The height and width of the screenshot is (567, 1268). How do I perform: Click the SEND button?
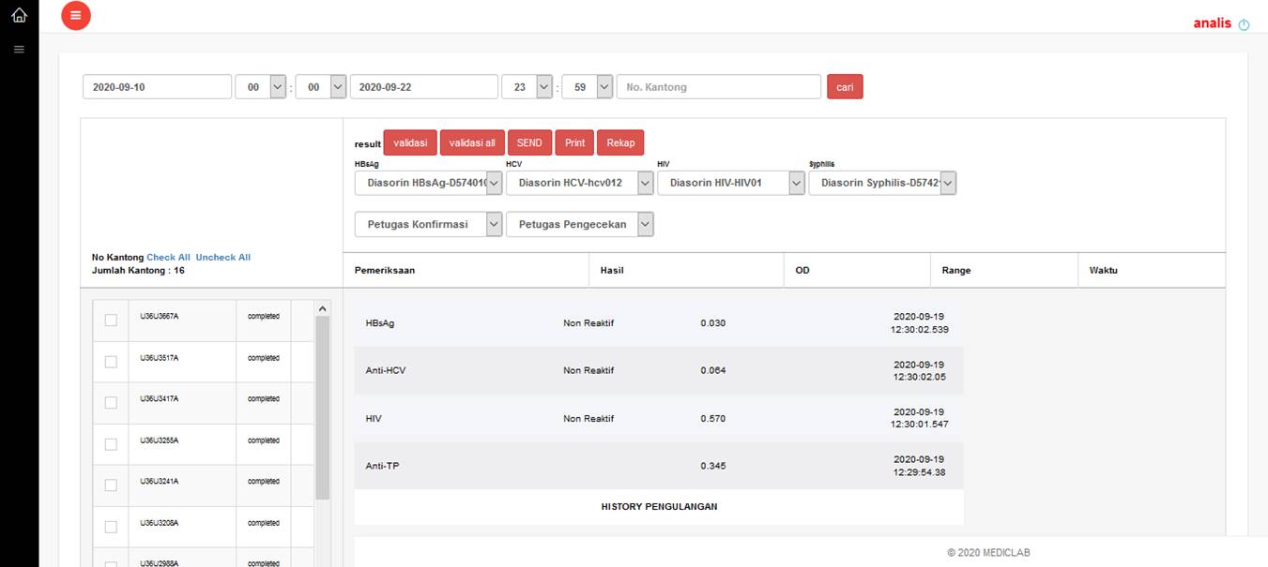(529, 143)
